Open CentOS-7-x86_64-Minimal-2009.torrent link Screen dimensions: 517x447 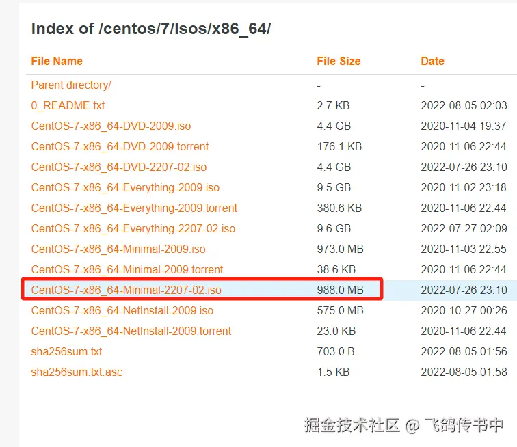coord(127,269)
